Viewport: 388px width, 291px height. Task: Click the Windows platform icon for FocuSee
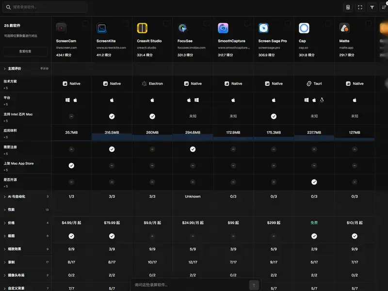tap(197, 100)
